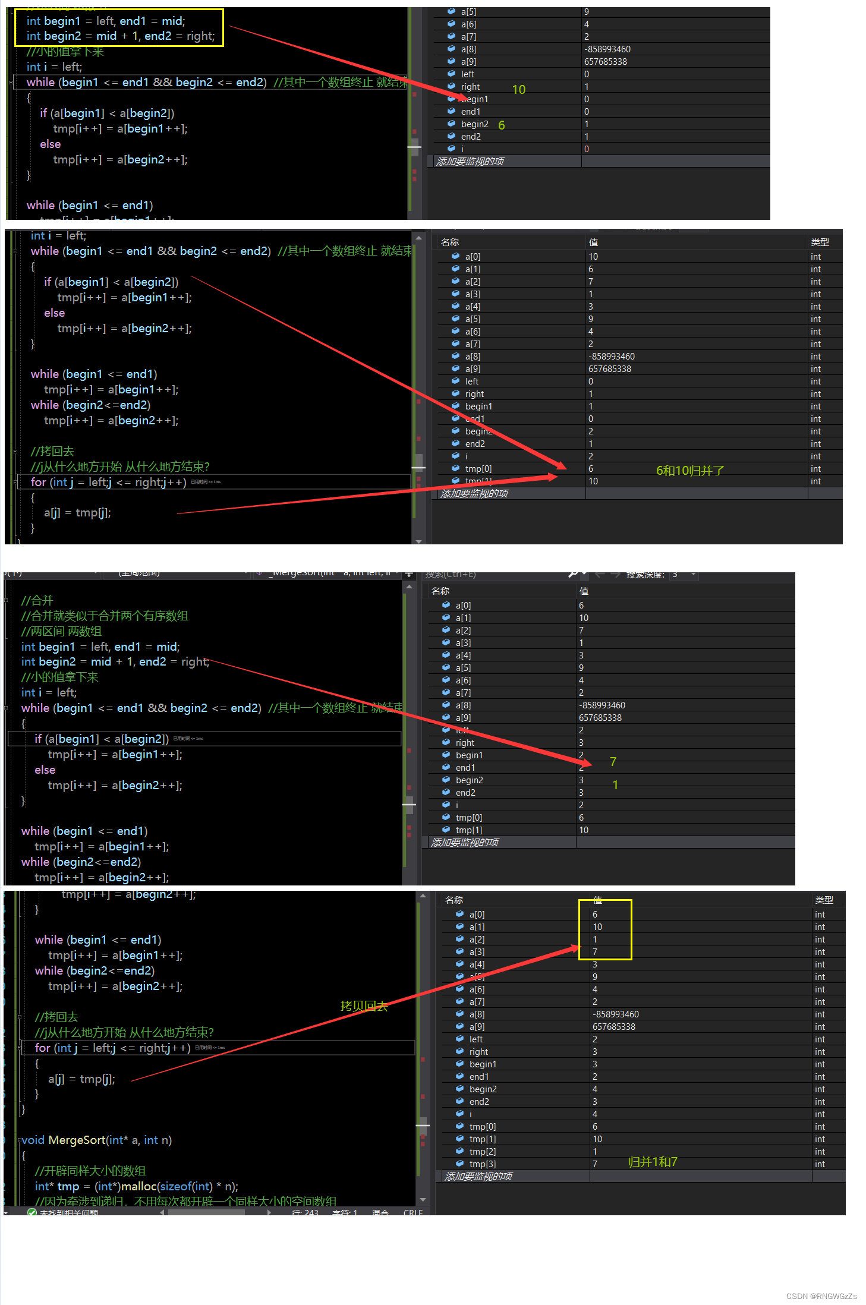Collapse the while loop in the third editor
The width and height of the screenshot is (866, 1305).
click(7, 708)
